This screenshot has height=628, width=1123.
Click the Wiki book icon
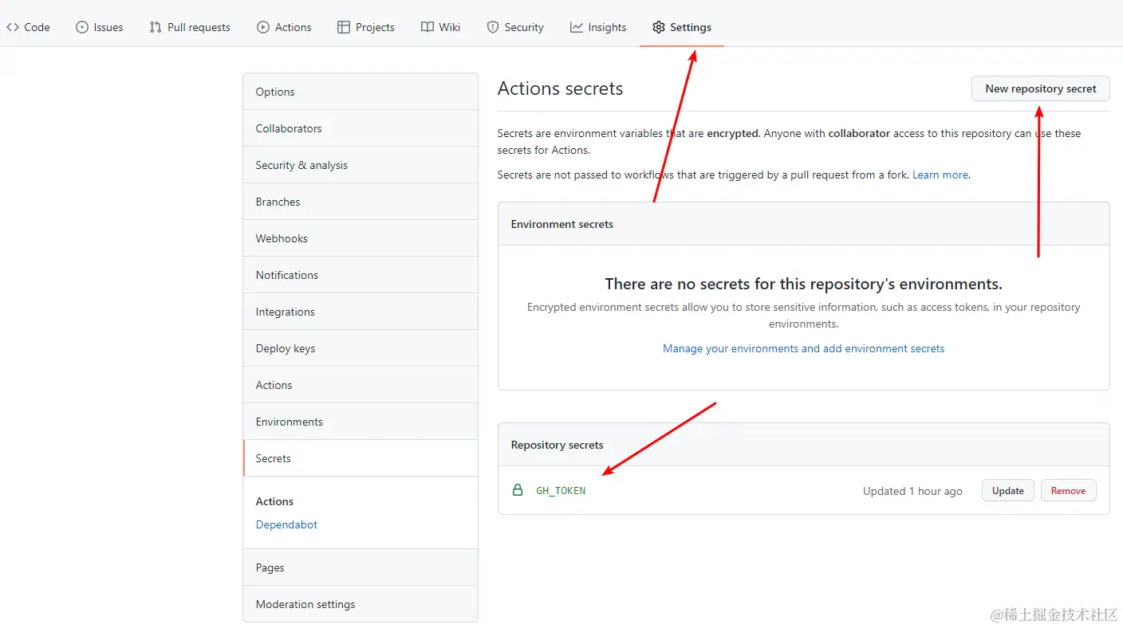click(x=428, y=27)
